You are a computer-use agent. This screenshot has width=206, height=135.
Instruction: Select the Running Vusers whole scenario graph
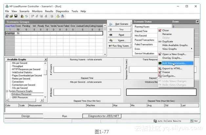click(x=86, y=69)
